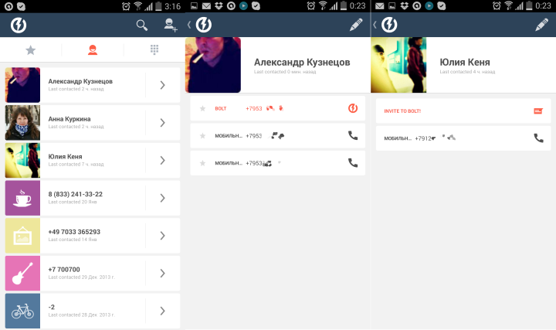The image size is (556, 330).
Task: Select contact name Анна Куркина
Action: (x=69, y=119)
